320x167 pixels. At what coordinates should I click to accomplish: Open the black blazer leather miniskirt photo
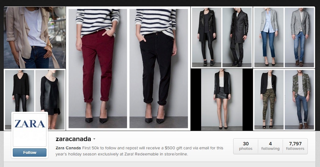(222, 100)
